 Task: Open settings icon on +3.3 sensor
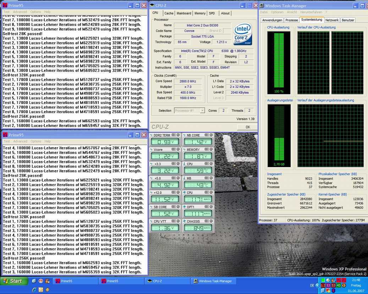(174, 163)
